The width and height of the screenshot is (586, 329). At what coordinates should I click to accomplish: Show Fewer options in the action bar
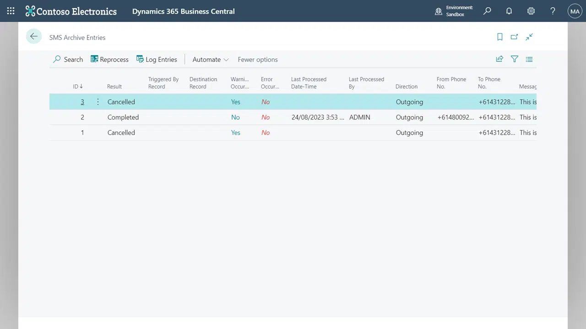(x=258, y=59)
